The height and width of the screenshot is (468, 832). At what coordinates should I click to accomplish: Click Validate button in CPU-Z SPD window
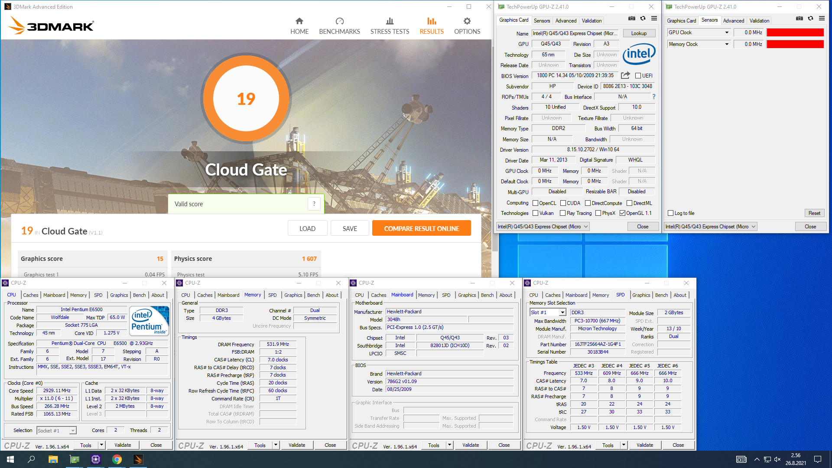[645, 445]
